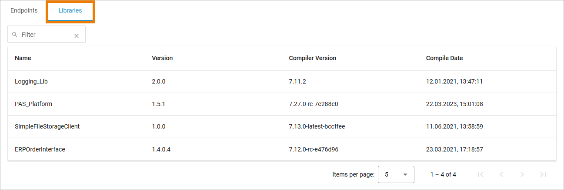This screenshot has width=564, height=190.
Task: Click the SimpleFileStorageClient entry
Action: pos(47,126)
